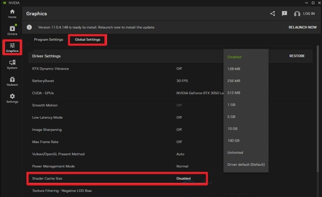Open BatteryBoost 30 FPS value
Viewport: 322px width, 197px height.
[182, 81]
